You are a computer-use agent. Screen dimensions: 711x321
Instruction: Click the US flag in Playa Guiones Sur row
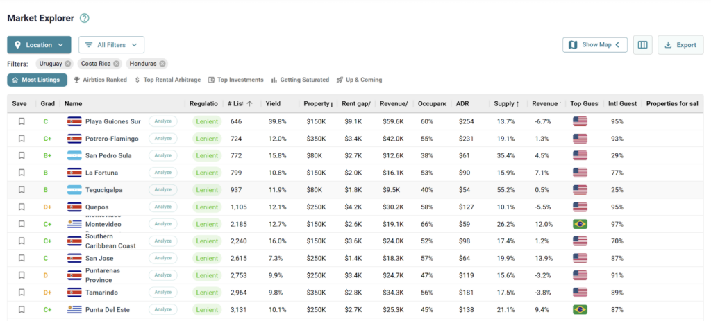pyautogui.click(x=580, y=121)
